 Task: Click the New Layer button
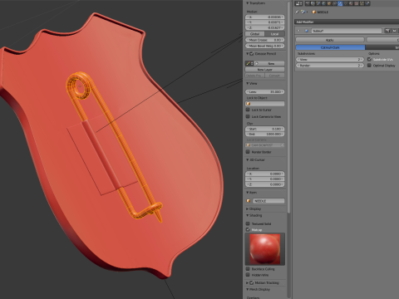click(x=265, y=70)
